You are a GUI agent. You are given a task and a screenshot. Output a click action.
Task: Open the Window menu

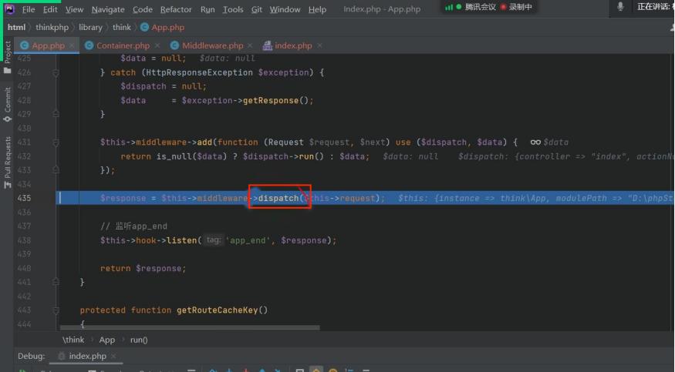click(285, 9)
